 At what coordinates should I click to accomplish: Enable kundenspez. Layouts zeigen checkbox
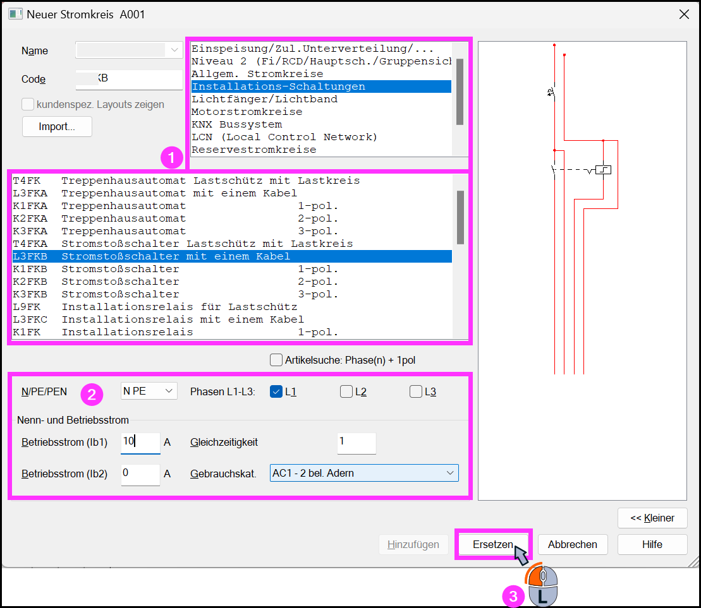28,104
